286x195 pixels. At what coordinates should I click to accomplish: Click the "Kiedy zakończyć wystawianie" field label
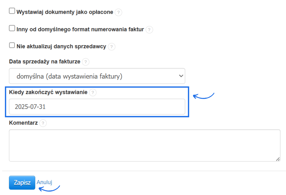pyautogui.click(x=48, y=93)
